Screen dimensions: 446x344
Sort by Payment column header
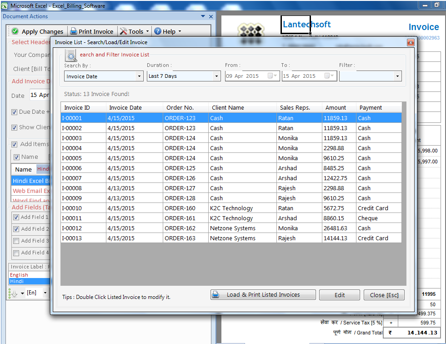[x=379, y=108]
